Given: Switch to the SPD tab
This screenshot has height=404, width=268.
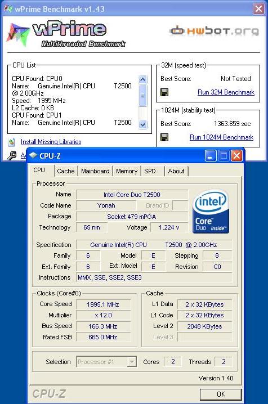Looking at the screenshot, I should pos(150,171).
